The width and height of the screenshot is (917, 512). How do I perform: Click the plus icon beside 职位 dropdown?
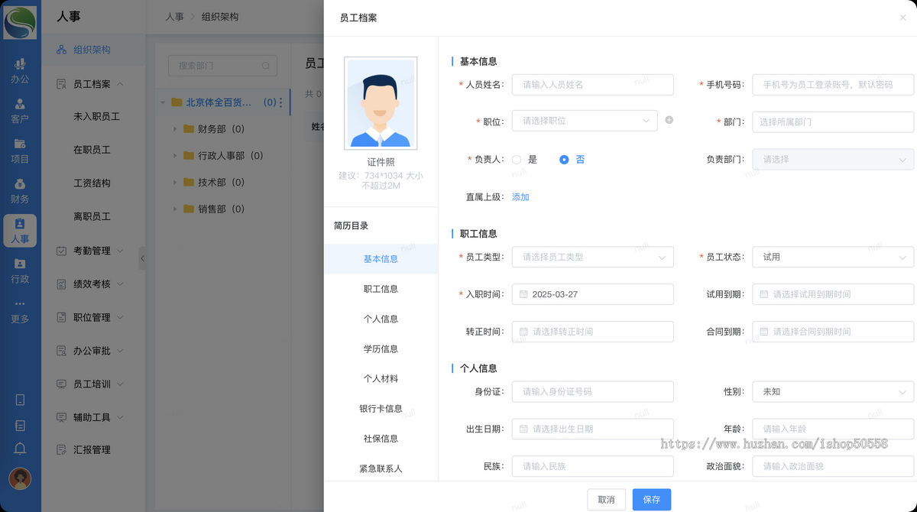tap(669, 120)
